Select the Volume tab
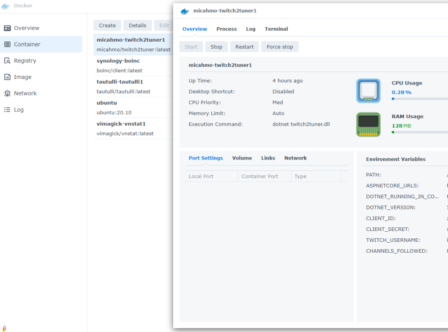This screenshot has width=448, height=332. (x=242, y=158)
